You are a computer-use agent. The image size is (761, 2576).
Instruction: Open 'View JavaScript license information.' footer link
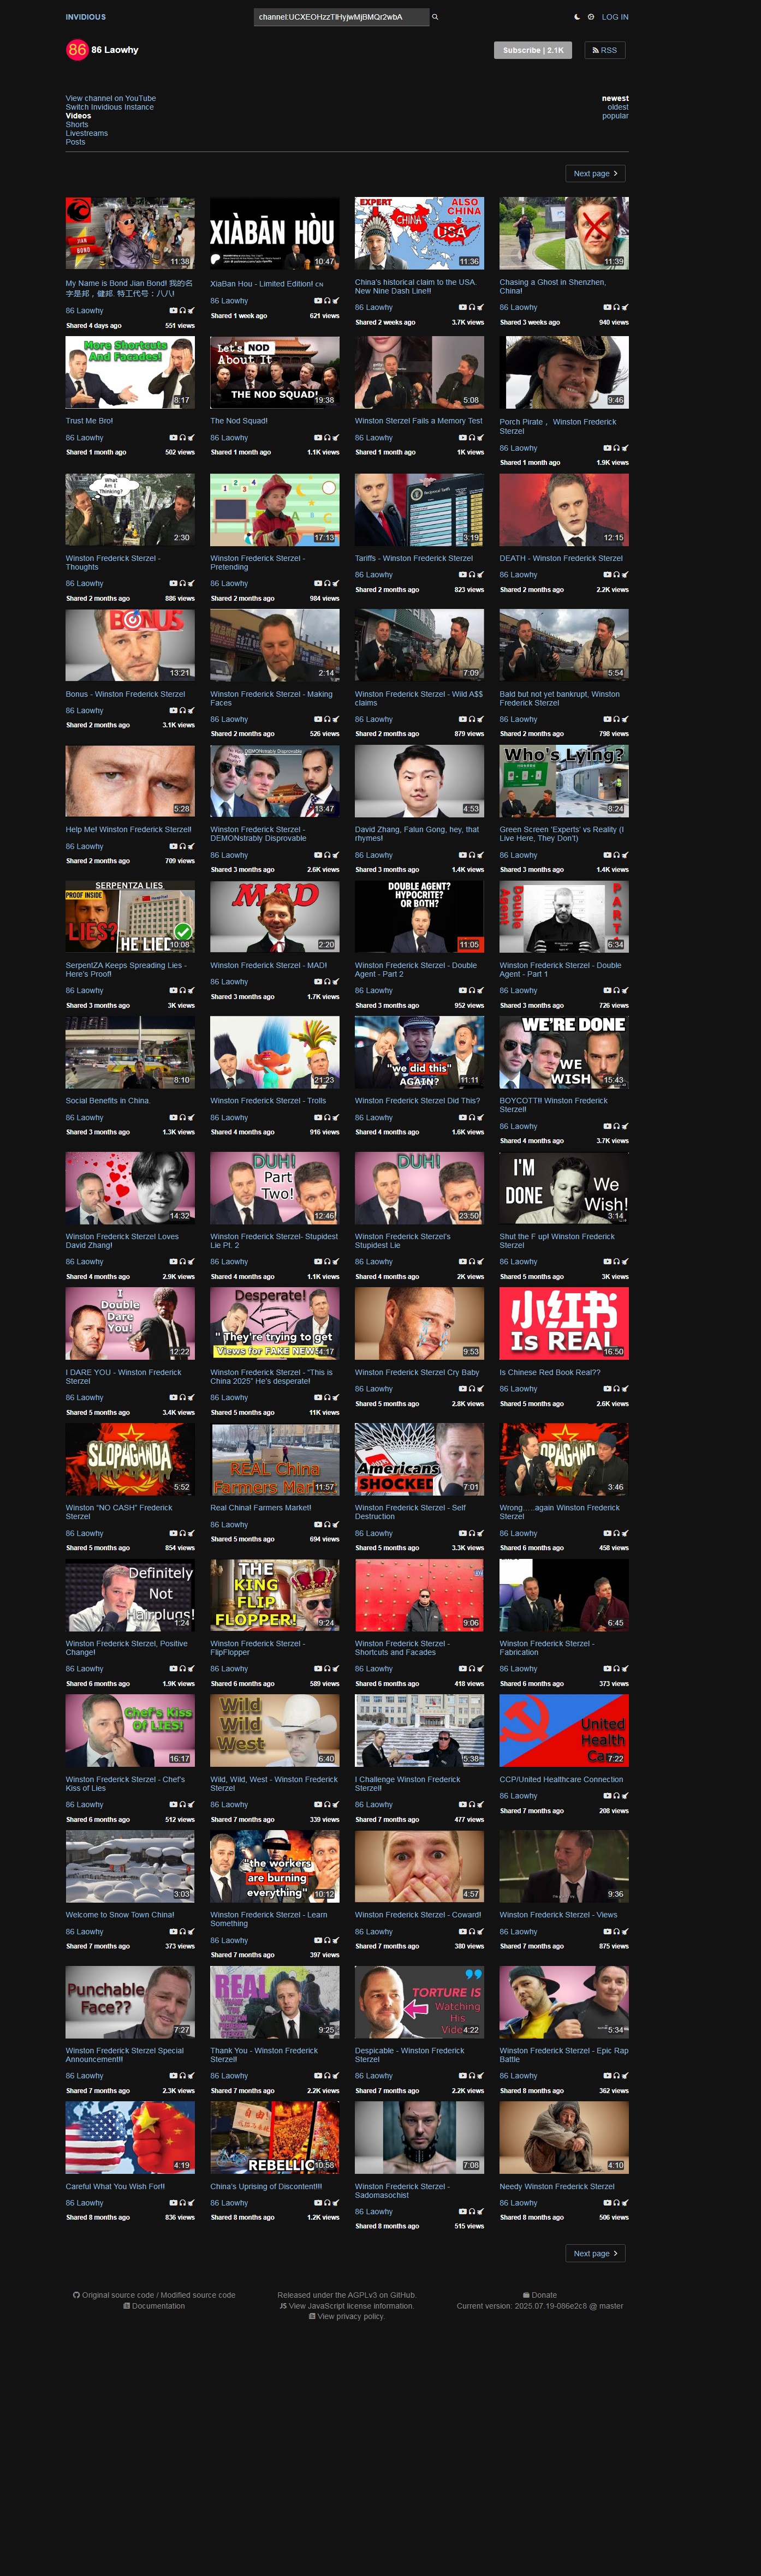351,2306
